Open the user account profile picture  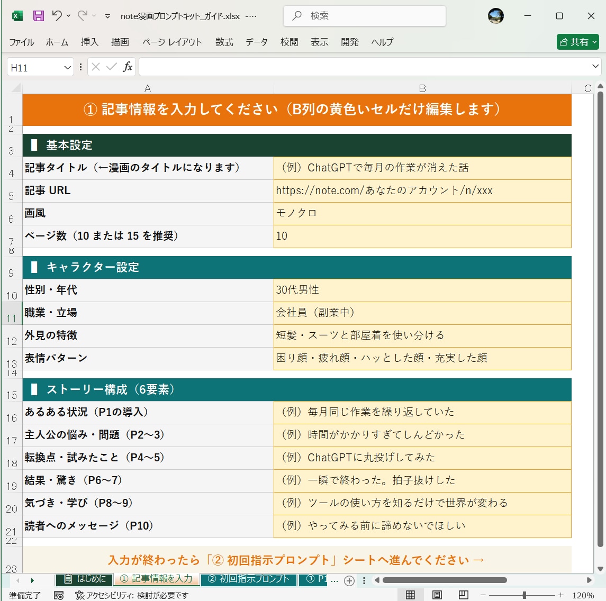(x=495, y=16)
